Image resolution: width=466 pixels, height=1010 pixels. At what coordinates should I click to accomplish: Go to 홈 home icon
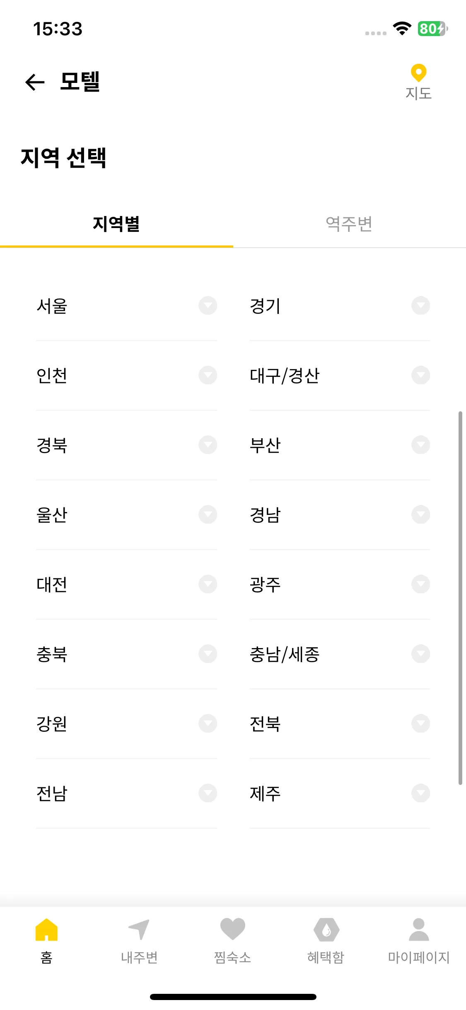click(46, 930)
